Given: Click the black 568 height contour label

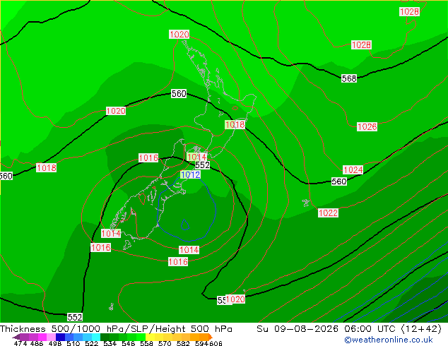Looking at the screenshot, I should tap(349, 78).
